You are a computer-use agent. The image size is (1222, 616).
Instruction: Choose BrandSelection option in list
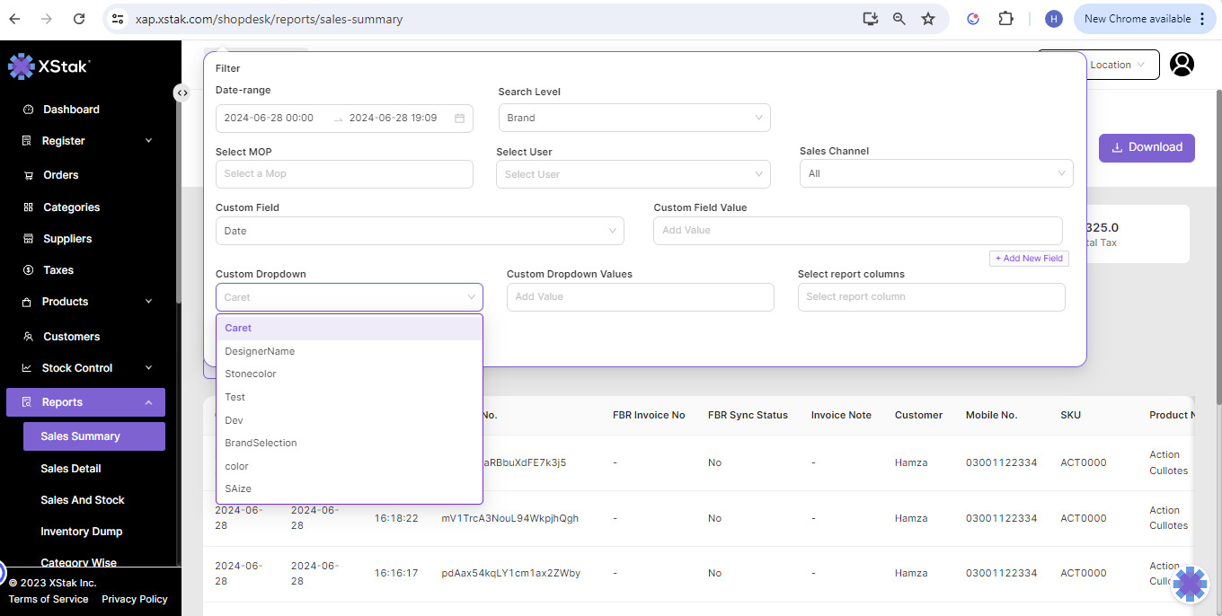(261, 443)
